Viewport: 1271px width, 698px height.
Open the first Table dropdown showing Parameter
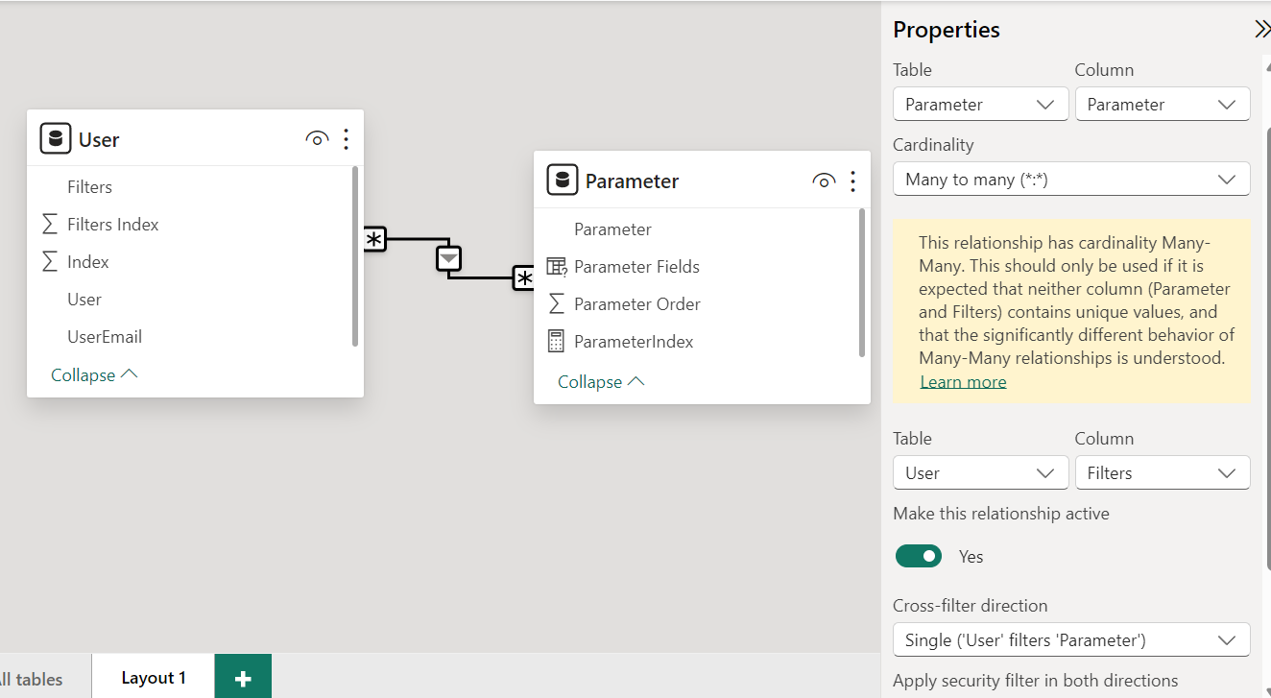[981, 104]
